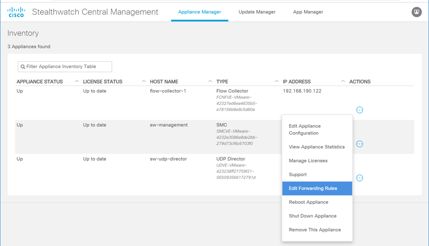Open actions menu for sw-udp-director row
Screen dimensions: 429x246
tap(359, 178)
